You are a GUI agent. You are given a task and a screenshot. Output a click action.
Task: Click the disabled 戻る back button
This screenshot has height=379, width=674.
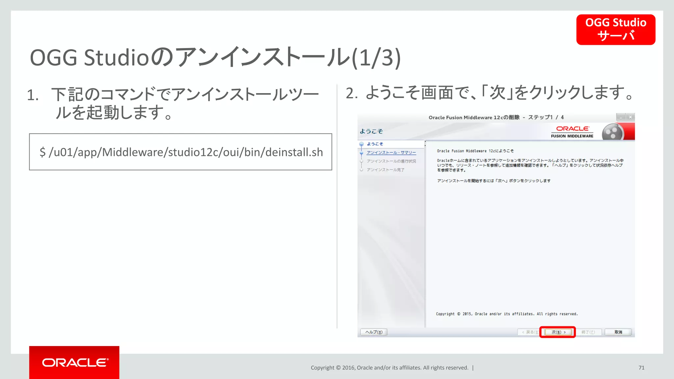[x=529, y=332]
